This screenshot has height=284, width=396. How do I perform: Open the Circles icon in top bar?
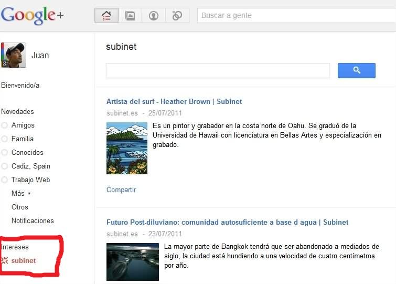click(x=177, y=16)
